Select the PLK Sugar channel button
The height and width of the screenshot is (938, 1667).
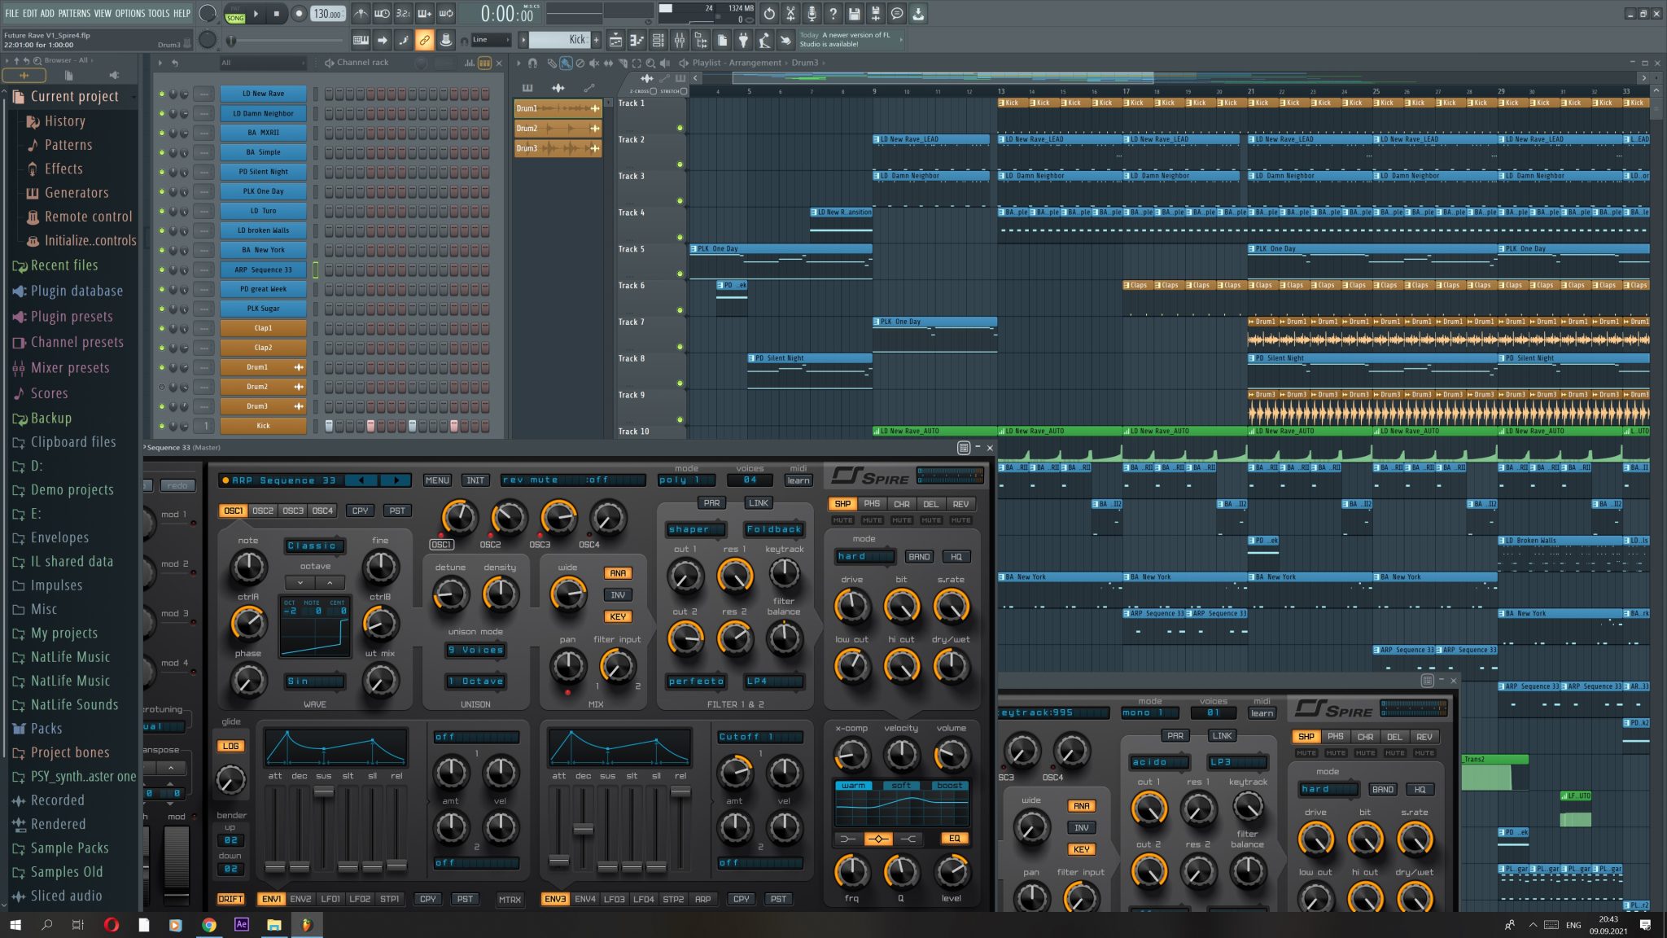coord(263,309)
